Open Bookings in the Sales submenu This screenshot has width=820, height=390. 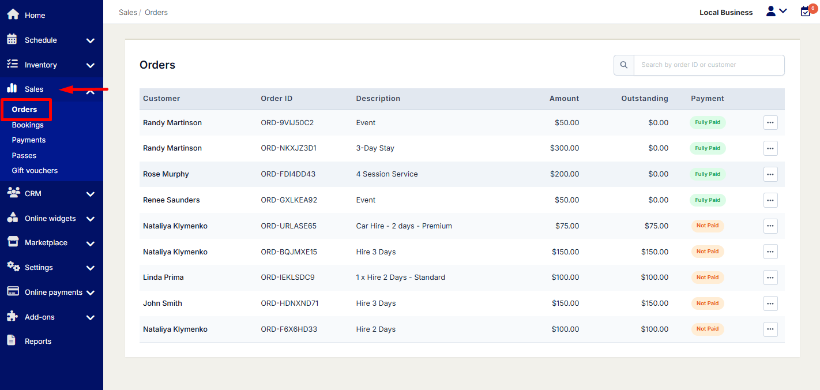coord(28,125)
